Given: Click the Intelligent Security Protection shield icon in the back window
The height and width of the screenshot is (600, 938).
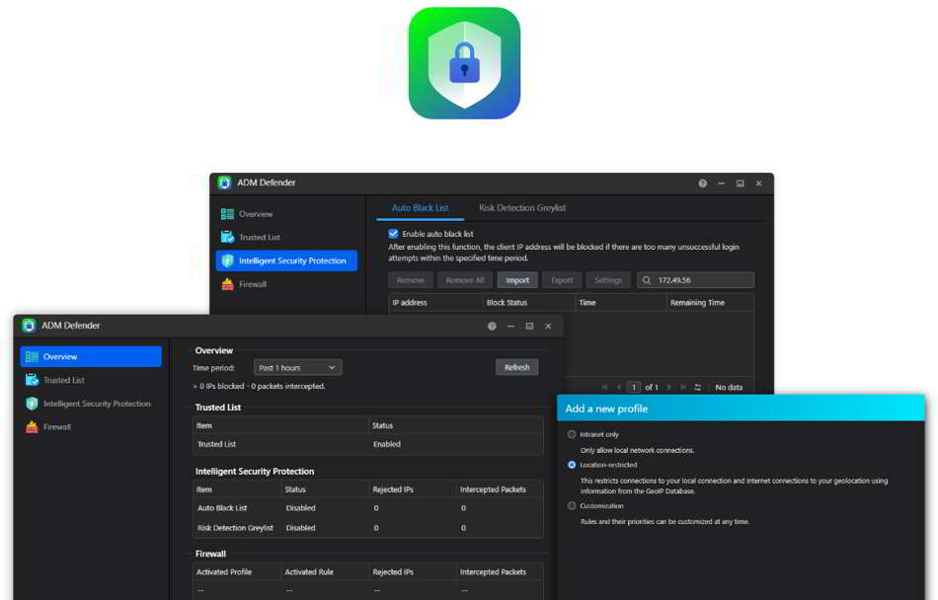Looking at the screenshot, I should point(227,261).
